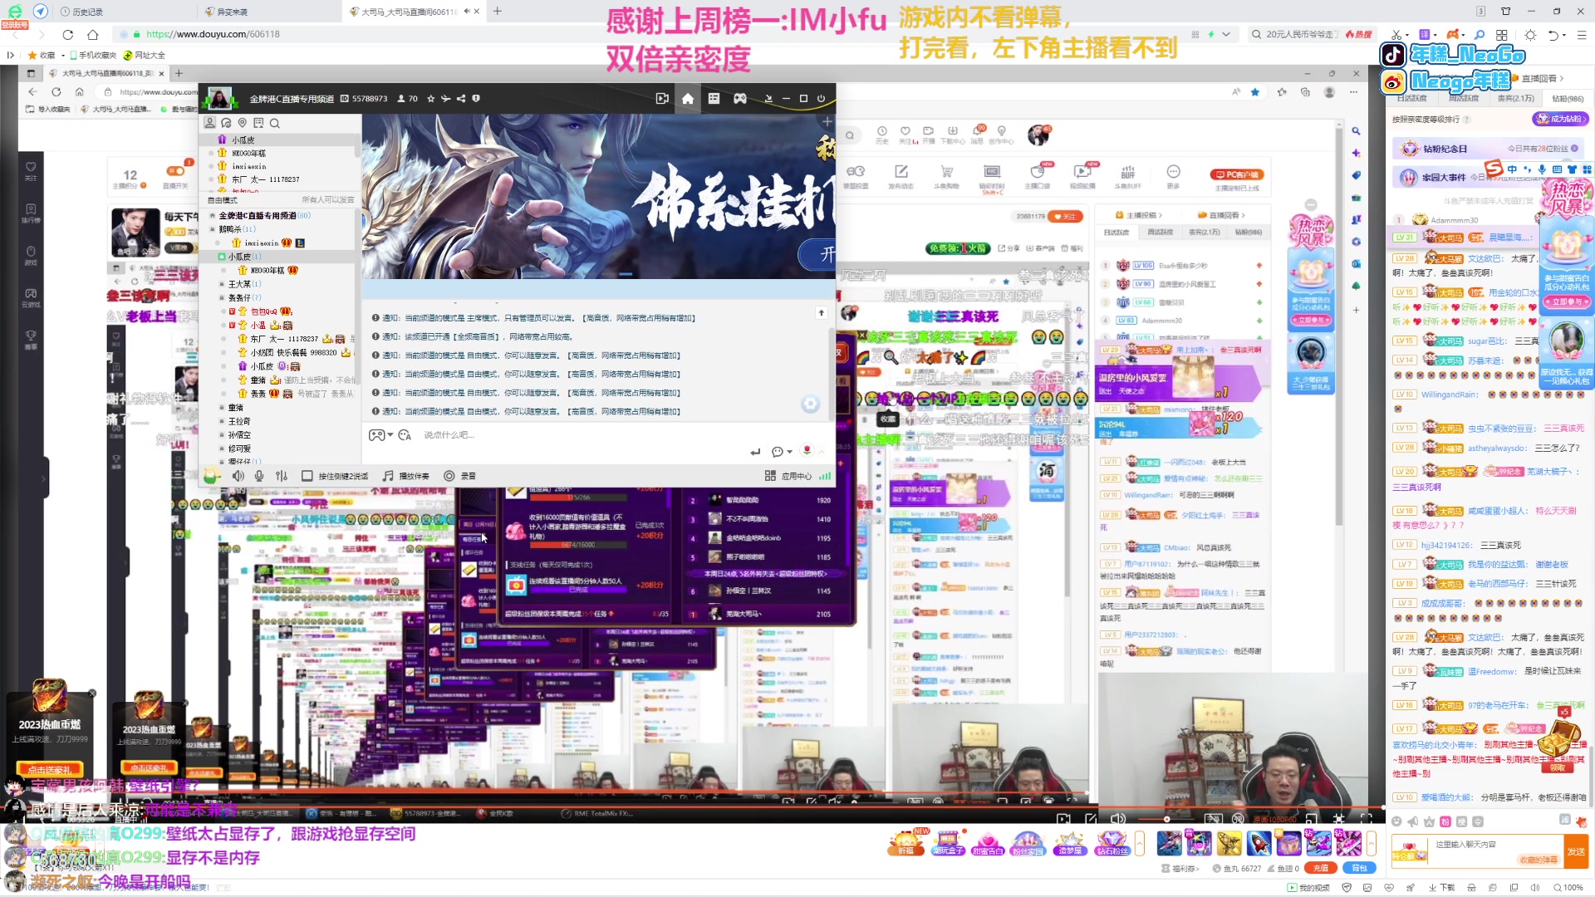Image resolution: width=1595 pixels, height=897 pixels.
Task: Click the video broadcast icon in YY title bar
Action: click(662, 99)
